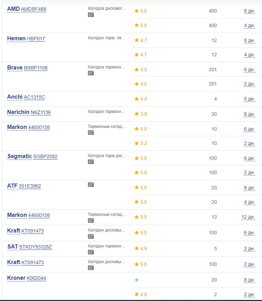Open ATF 351E3962 part number link
Viewport: 262px width, 301px height.
(x=30, y=186)
